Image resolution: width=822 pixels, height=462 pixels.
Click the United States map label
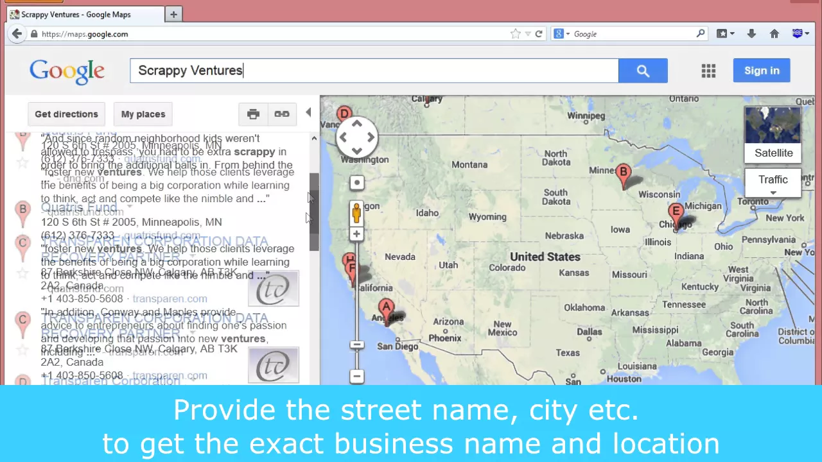(545, 257)
